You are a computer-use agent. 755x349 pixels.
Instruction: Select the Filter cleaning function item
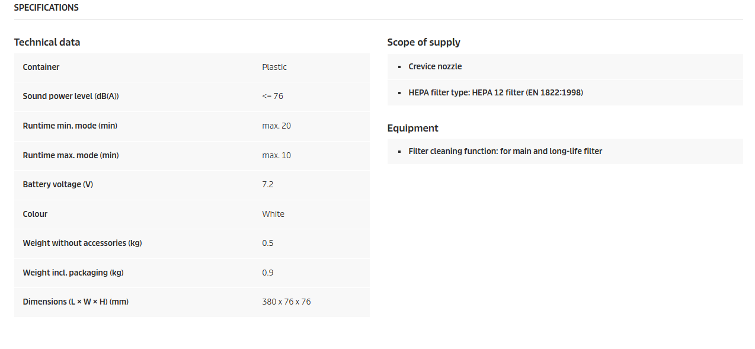point(505,151)
